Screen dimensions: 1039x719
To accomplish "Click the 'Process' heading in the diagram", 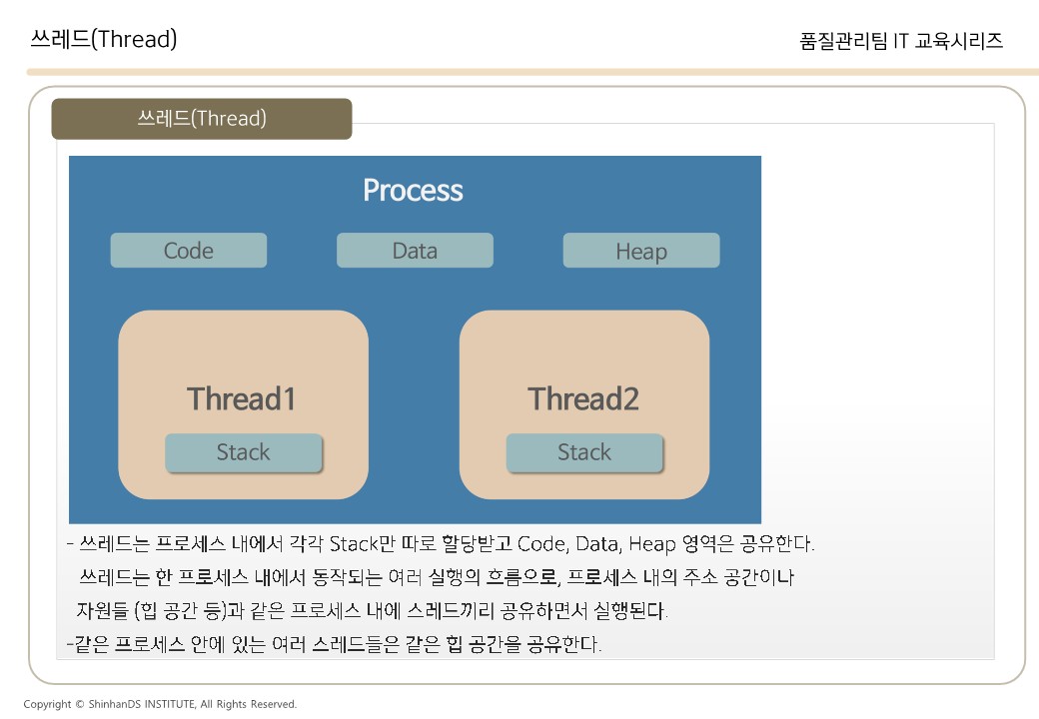I will pos(413,191).
